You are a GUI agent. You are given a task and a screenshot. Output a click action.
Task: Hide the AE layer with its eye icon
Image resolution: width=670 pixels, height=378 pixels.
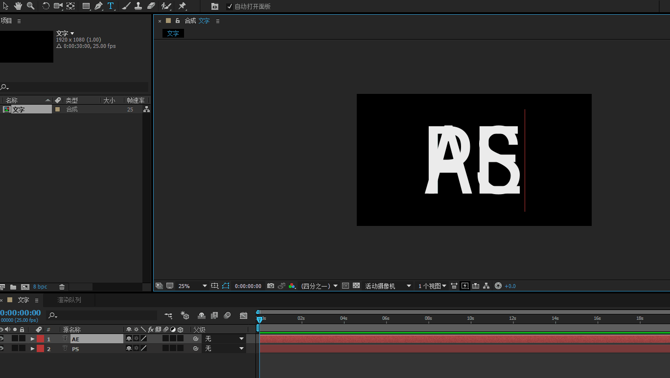coord(1,338)
